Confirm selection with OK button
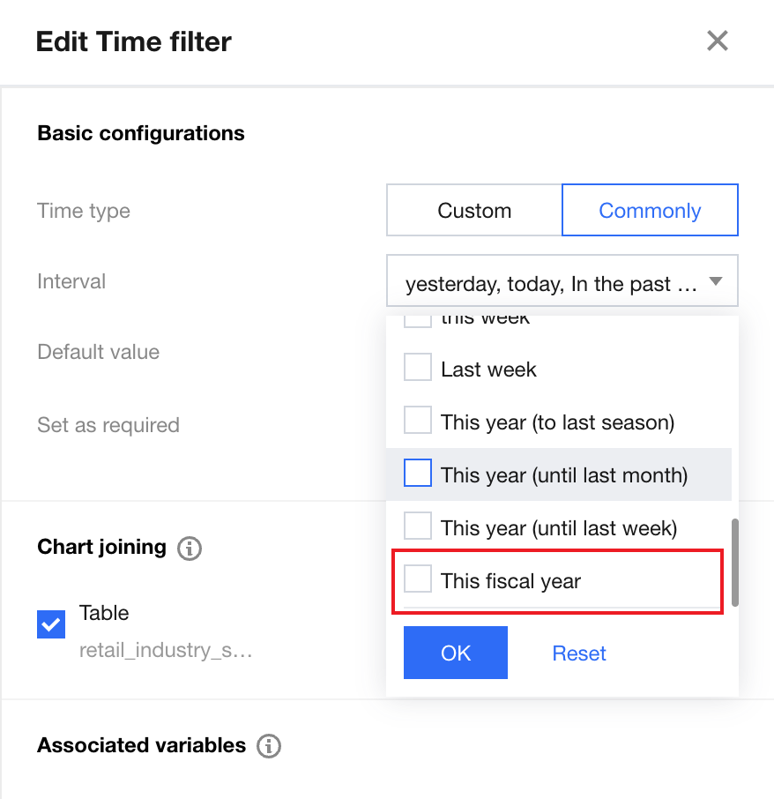The width and height of the screenshot is (774, 799). tap(456, 653)
